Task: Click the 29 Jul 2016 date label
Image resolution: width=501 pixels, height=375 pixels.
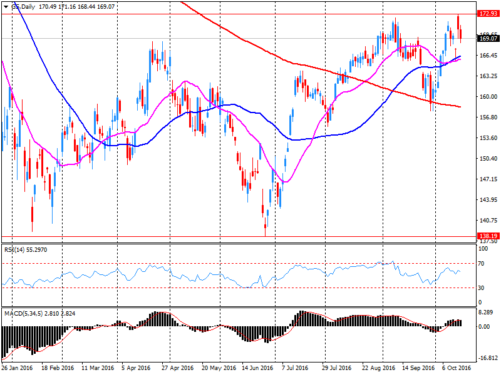Action: point(336,368)
